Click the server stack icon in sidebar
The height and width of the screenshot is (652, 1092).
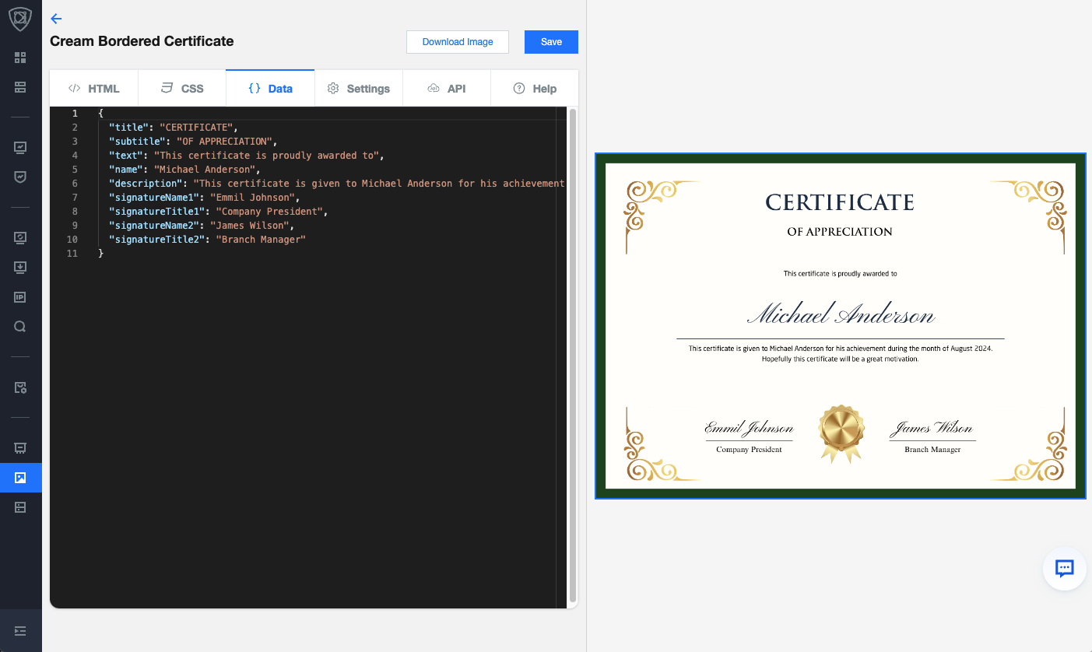20,86
